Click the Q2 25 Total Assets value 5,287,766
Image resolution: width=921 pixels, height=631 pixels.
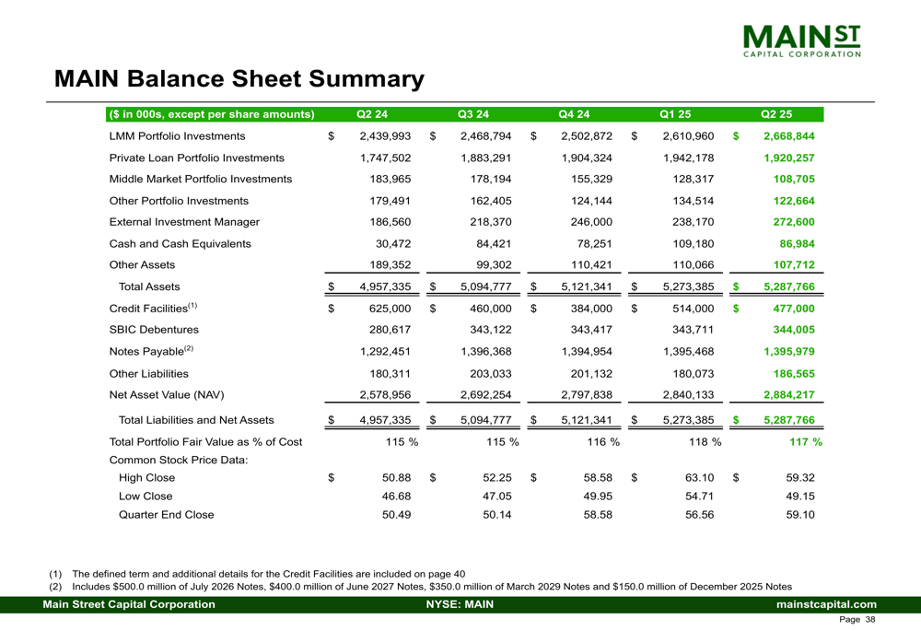pyautogui.click(x=789, y=286)
